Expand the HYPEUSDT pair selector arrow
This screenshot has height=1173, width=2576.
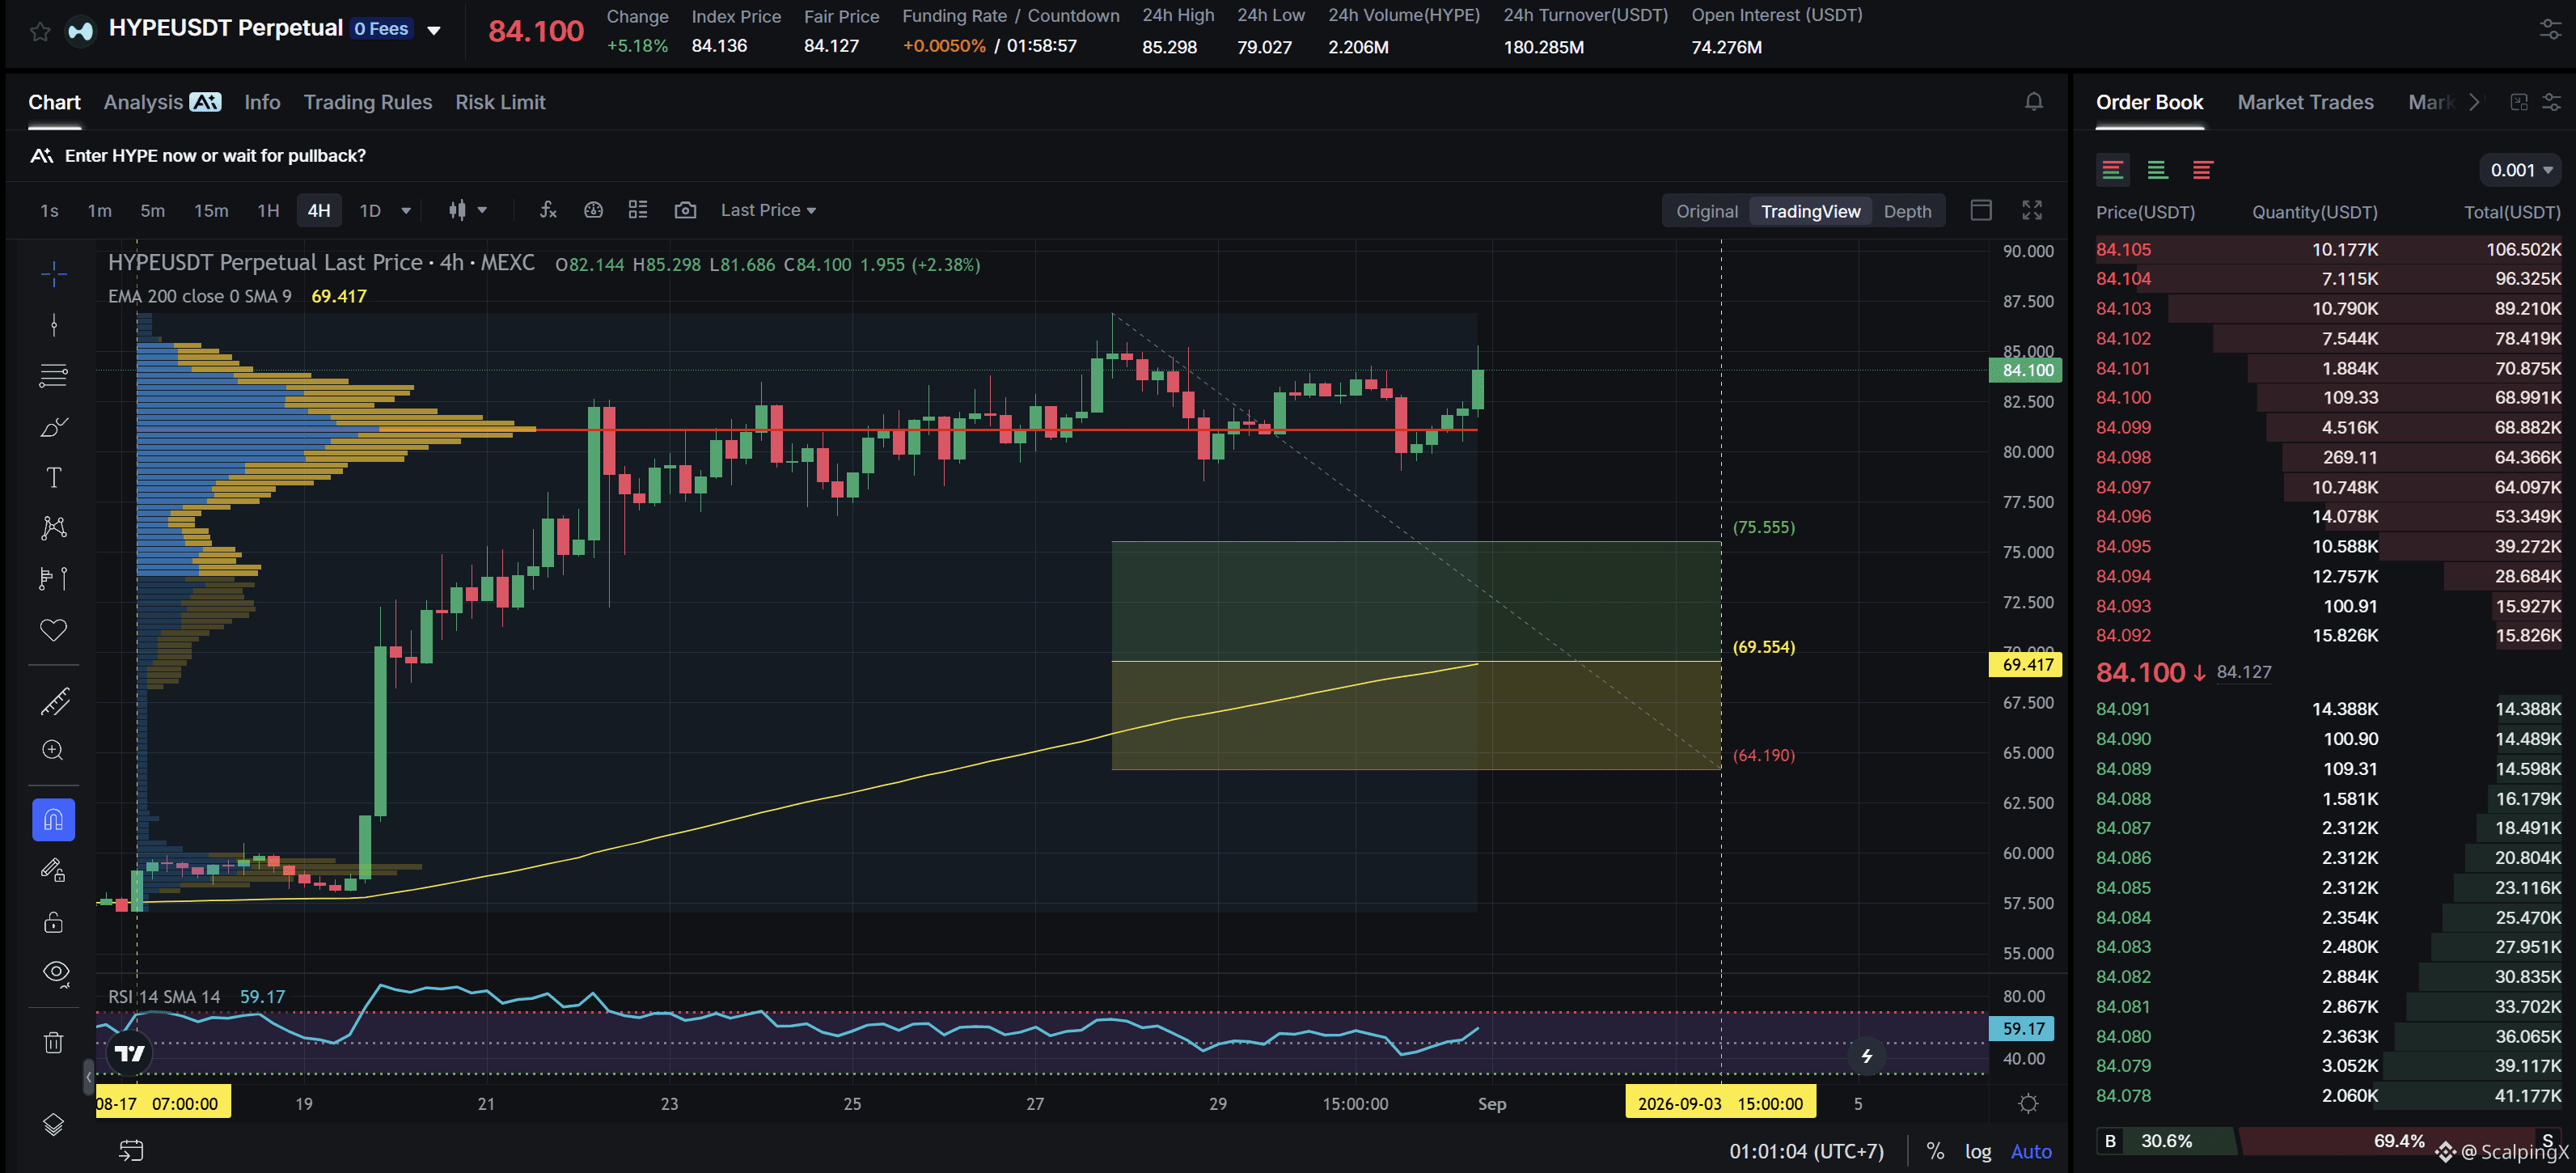click(x=434, y=30)
